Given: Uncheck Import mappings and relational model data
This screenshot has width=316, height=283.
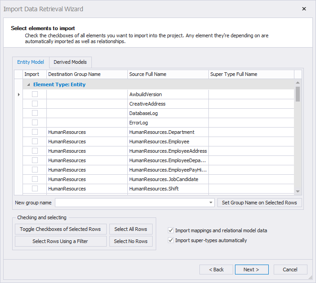Looking at the screenshot, I should [171, 230].
